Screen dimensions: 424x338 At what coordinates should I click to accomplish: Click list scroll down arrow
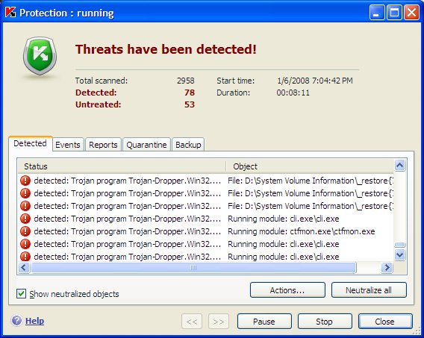(399, 254)
